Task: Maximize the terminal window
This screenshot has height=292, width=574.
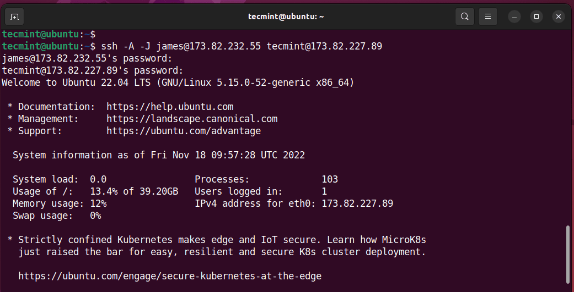Action: click(537, 16)
